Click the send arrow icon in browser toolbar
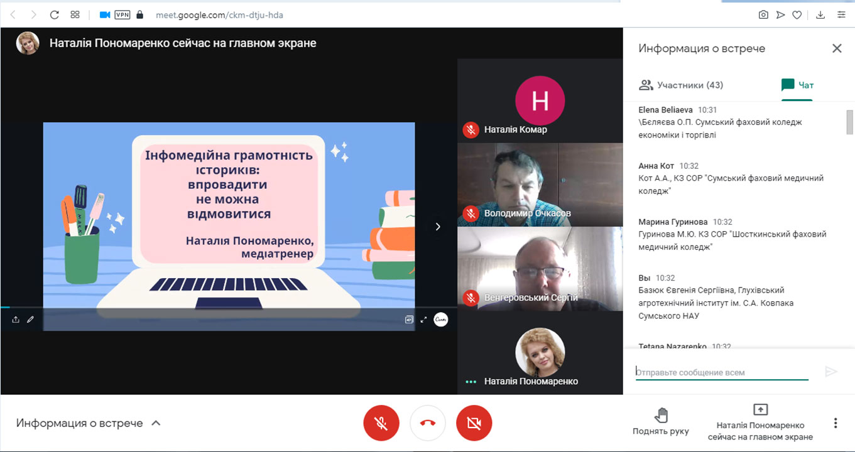 [x=780, y=15]
